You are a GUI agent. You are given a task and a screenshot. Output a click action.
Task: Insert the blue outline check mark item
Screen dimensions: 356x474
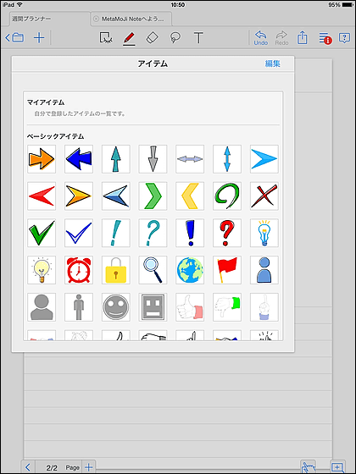click(79, 233)
